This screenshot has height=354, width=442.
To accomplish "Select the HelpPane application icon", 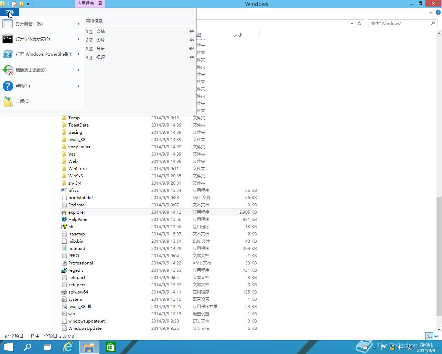I will pyautogui.click(x=64, y=220).
